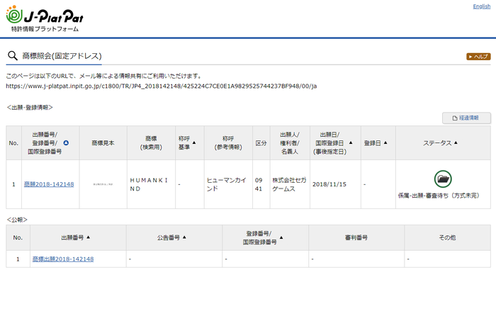496x316 pixels.
Task: Click the trademark sample thumbnail
Action: point(103,184)
